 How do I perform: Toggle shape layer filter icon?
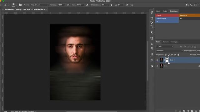click(192, 47)
